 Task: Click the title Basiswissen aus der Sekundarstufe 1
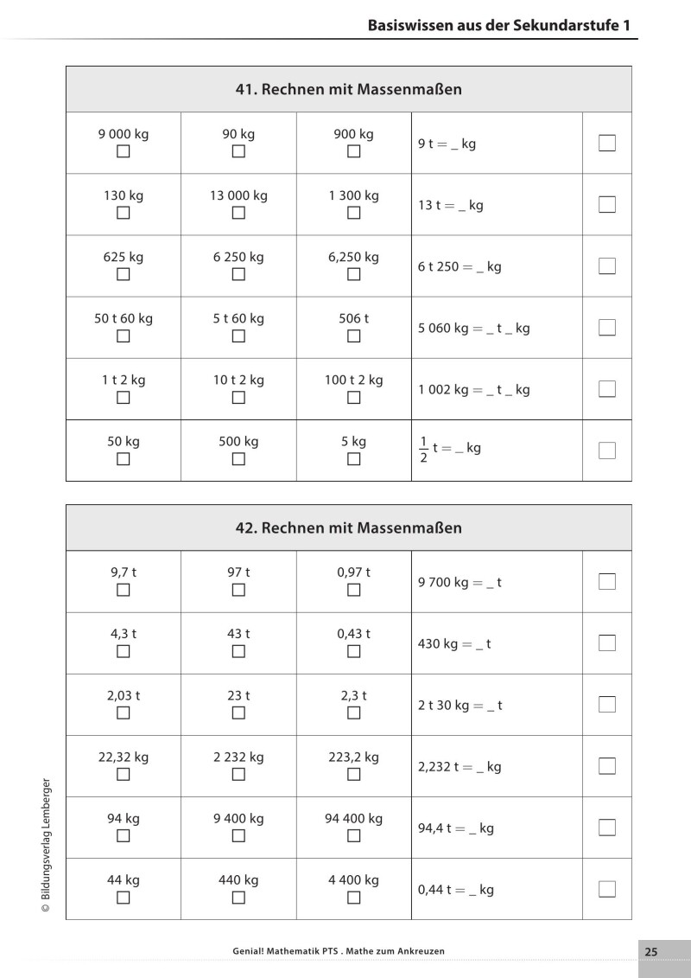pos(503,27)
